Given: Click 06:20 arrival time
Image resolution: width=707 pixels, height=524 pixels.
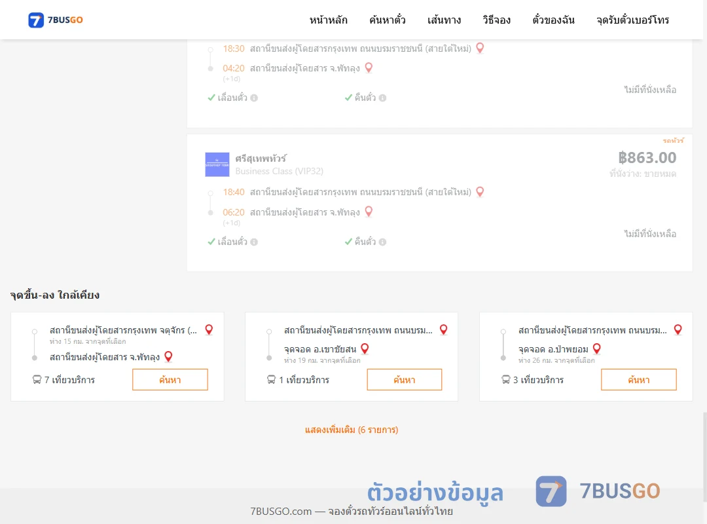Looking at the screenshot, I should [234, 212].
